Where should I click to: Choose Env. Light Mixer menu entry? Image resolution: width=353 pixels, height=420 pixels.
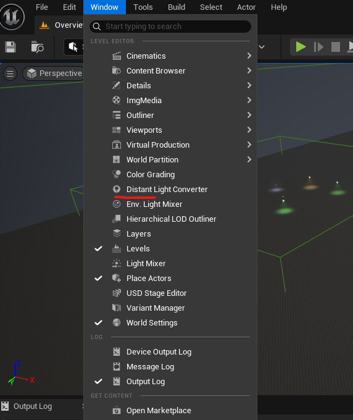point(170,204)
